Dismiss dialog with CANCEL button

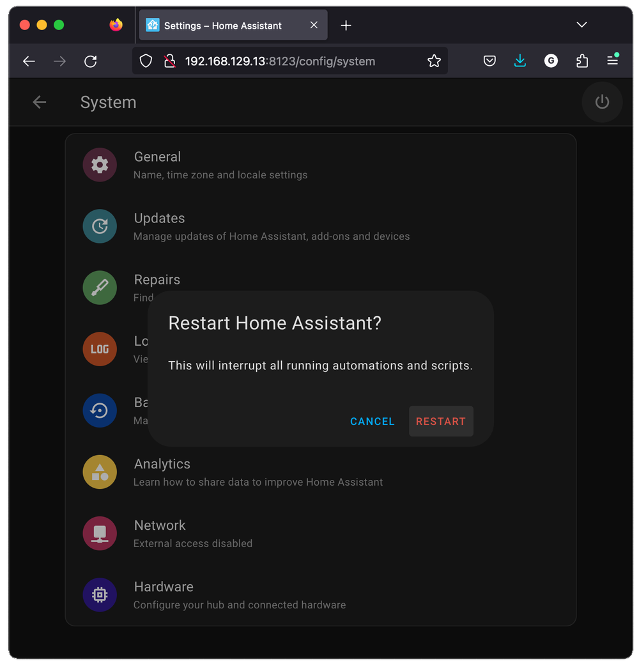click(x=373, y=421)
